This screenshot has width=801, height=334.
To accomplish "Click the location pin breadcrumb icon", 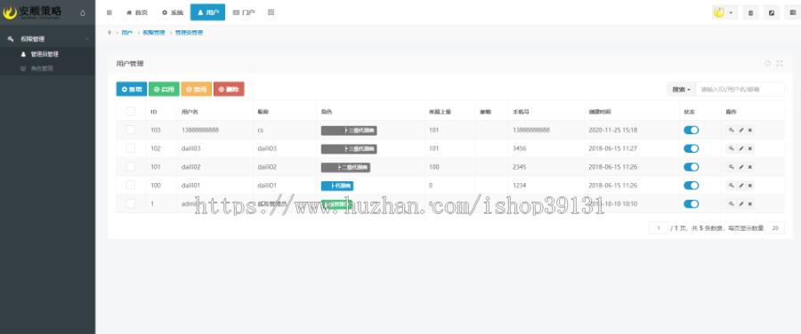I will [x=109, y=33].
